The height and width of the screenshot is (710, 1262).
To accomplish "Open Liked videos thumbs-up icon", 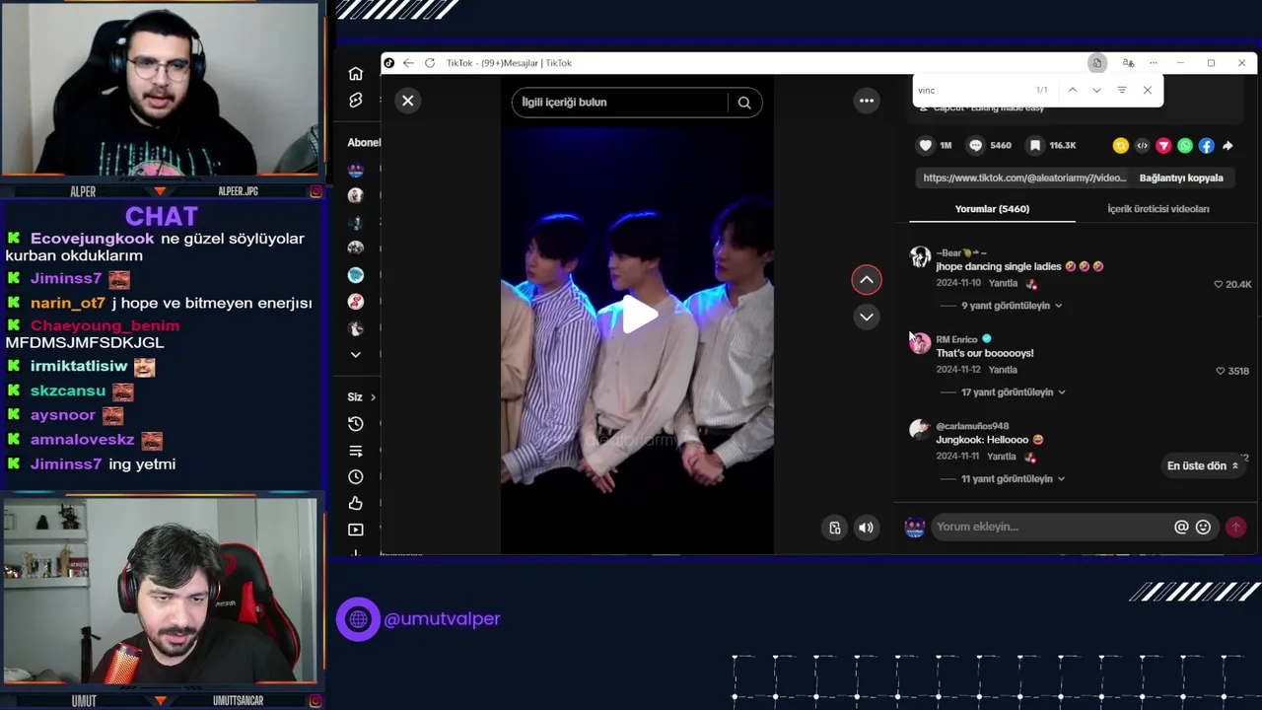I will coord(356,504).
